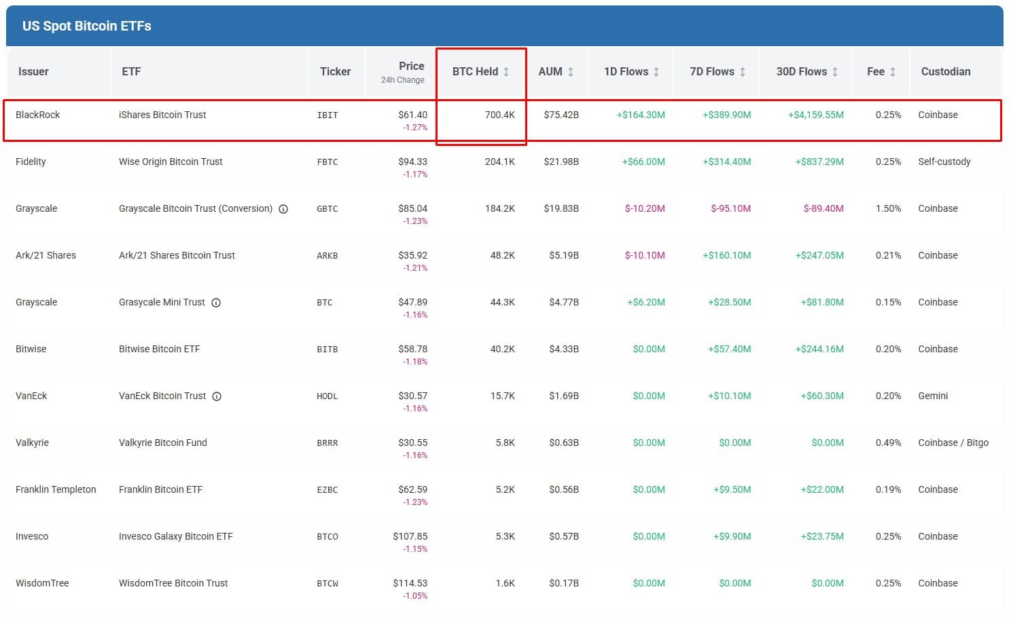This screenshot has height=617, width=1011.
Task: Click the ARKB ticker
Action: click(x=327, y=256)
